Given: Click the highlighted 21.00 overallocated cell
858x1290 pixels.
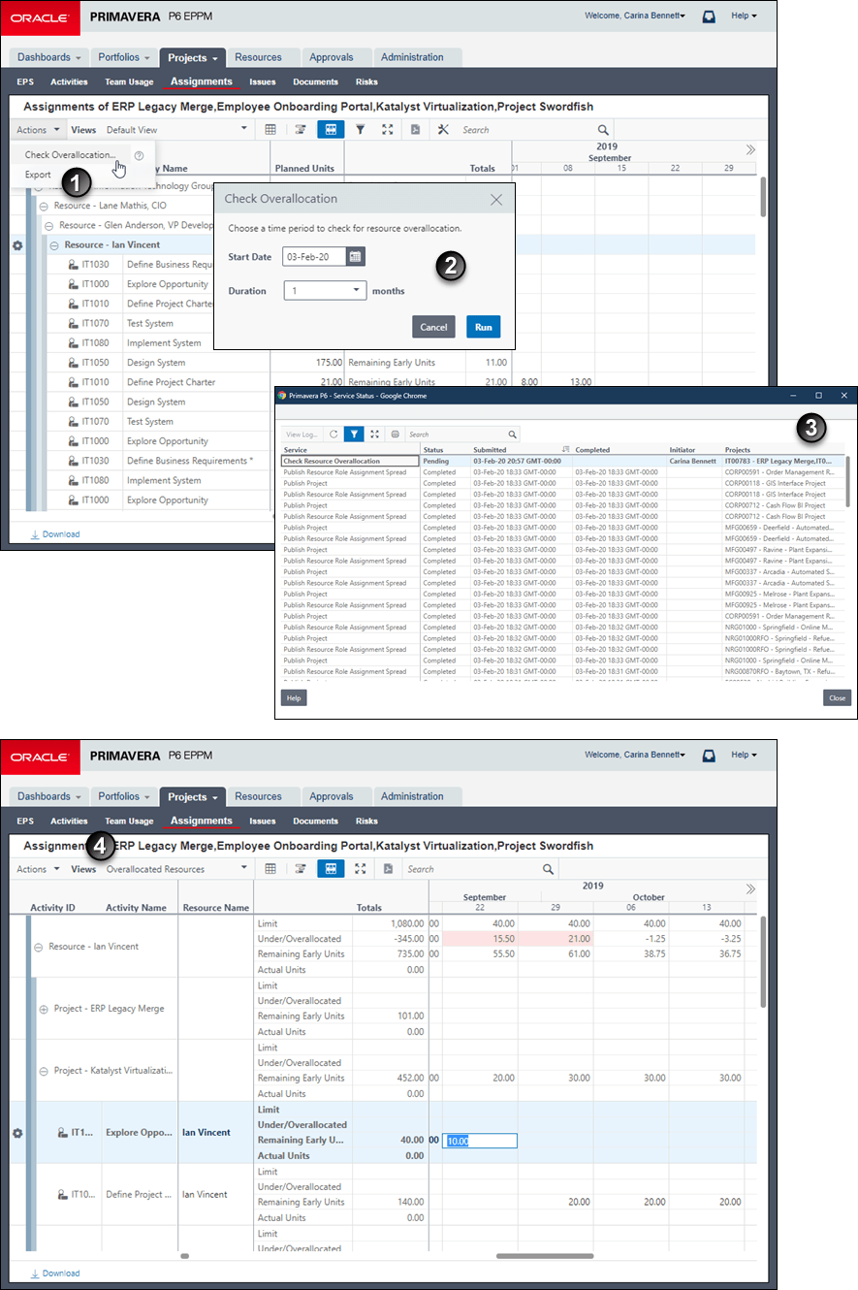Looking at the screenshot, I should coord(556,939).
